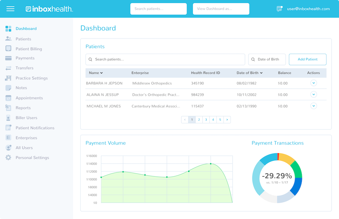Click the magnifier in patients table search

[90, 59]
